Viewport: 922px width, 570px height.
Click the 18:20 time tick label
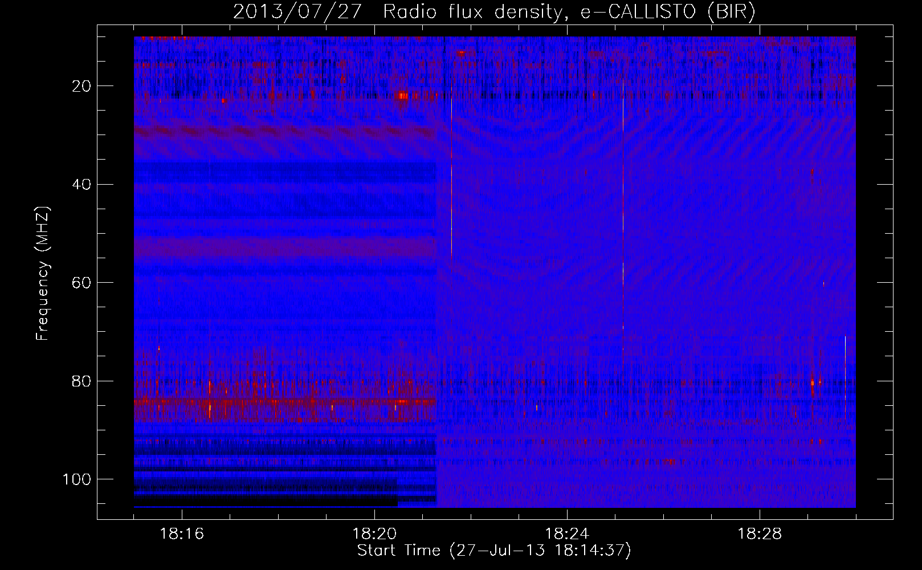coord(374,534)
